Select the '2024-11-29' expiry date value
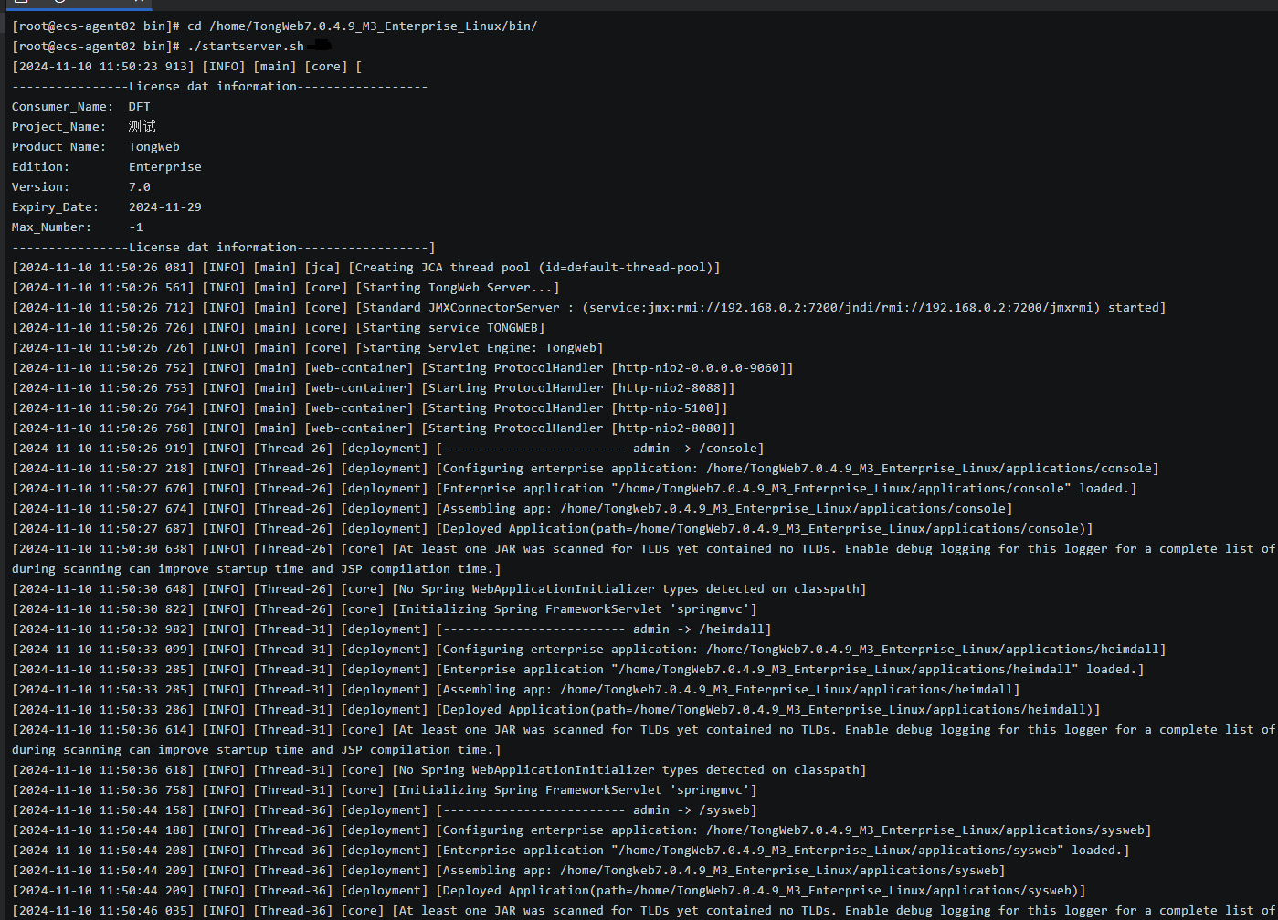The height and width of the screenshot is (920, 1278). 165,206
